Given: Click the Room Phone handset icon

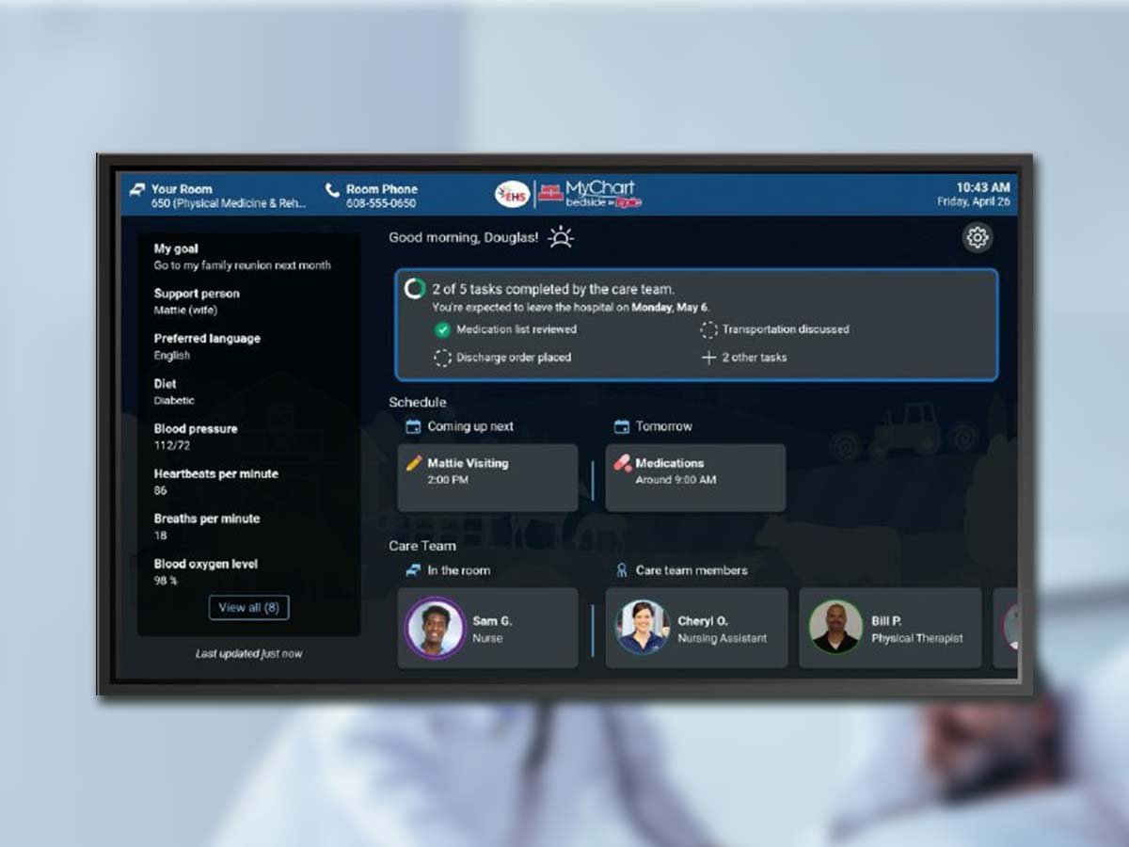Looking at the screenshot, I should (x=332, y=190).
